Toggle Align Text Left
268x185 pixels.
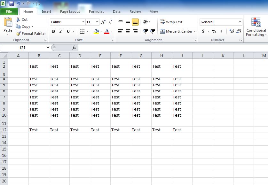(121, 31)
